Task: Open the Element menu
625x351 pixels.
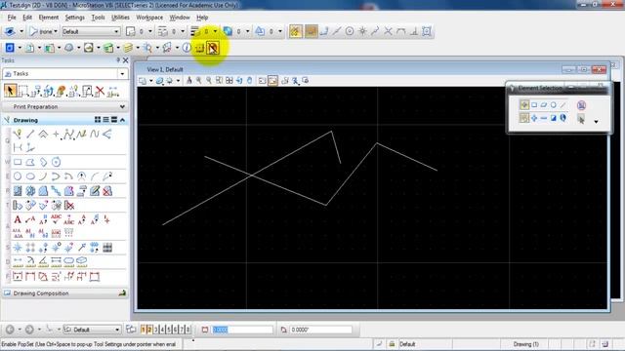Action: (49, 18)
